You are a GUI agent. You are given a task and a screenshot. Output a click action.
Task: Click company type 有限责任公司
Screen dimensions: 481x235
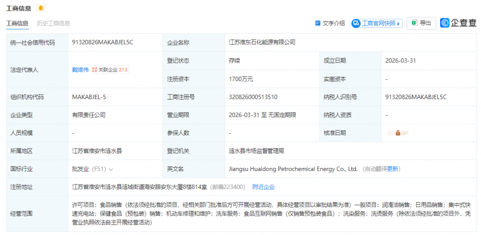point(89,116)
